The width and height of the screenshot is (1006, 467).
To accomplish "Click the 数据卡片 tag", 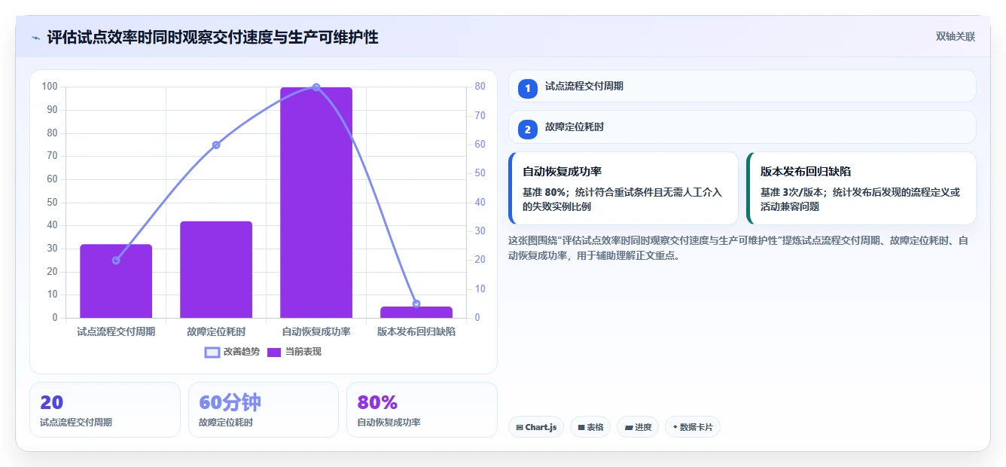I will pyautogui.click(x=693, y=427).
